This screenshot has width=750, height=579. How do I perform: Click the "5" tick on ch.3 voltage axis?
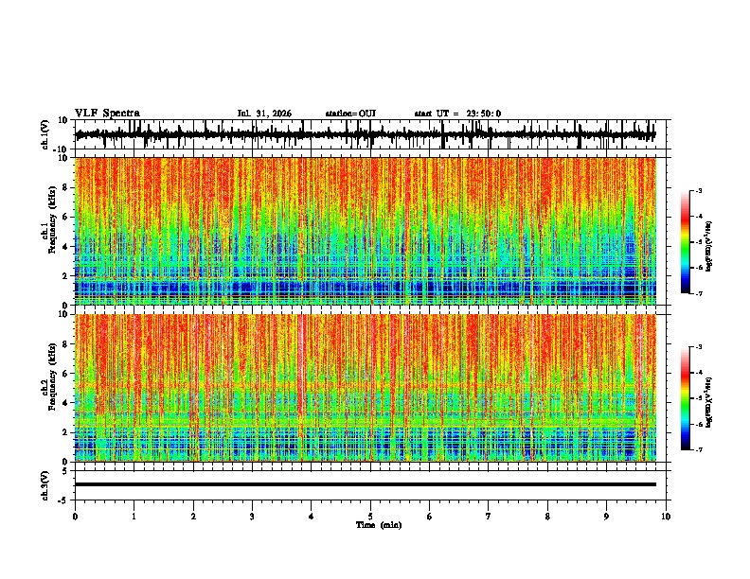[65, 471]
